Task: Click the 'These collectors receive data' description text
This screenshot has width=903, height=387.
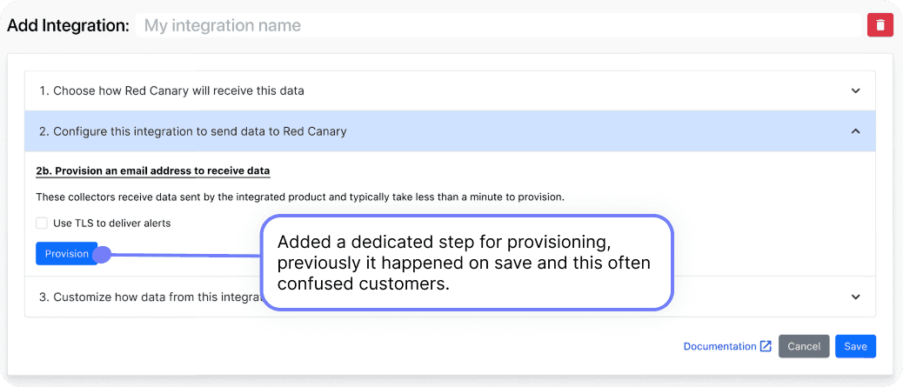Action: click(x=300, y=197)
